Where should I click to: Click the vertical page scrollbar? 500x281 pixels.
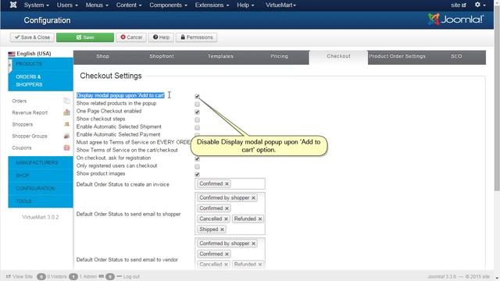pos(497,99)
